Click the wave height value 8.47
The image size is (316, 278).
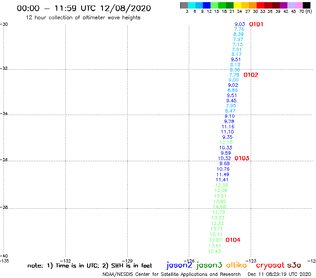point(230,111)
